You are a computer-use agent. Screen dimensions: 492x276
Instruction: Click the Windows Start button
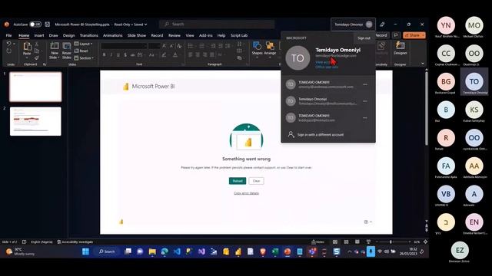pyautogui.click(x=85, y=251)
